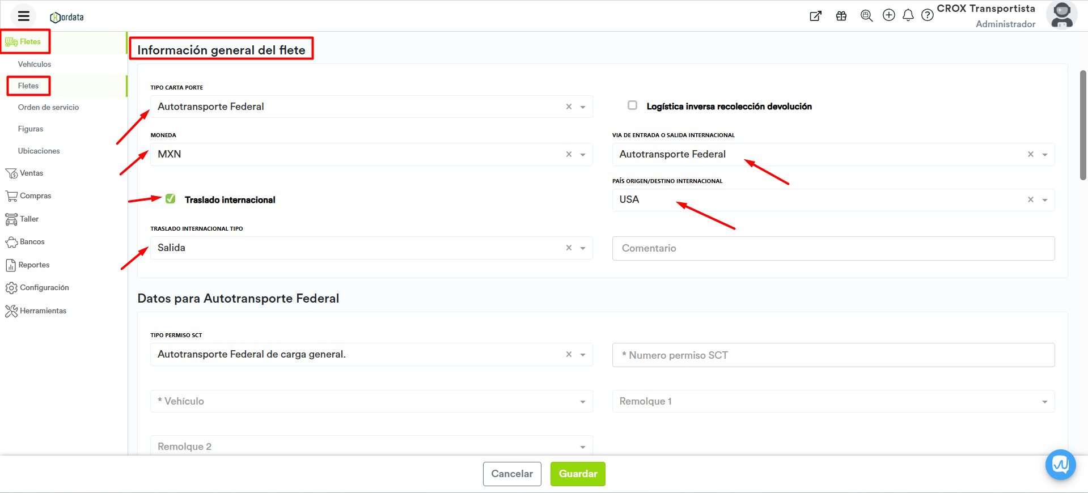This screenshot has height=493, width=1088.
Task: Open the gift icon in header
Action: click(841, 16)
